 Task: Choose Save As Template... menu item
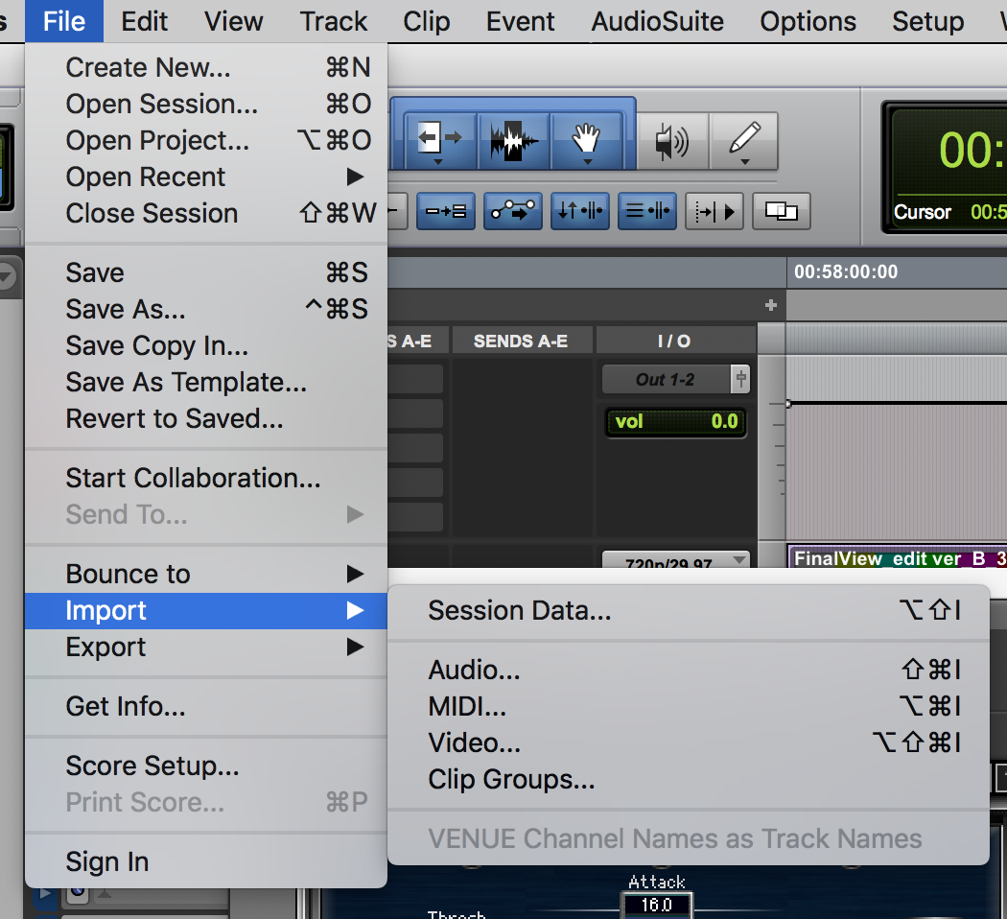(205, 383)
